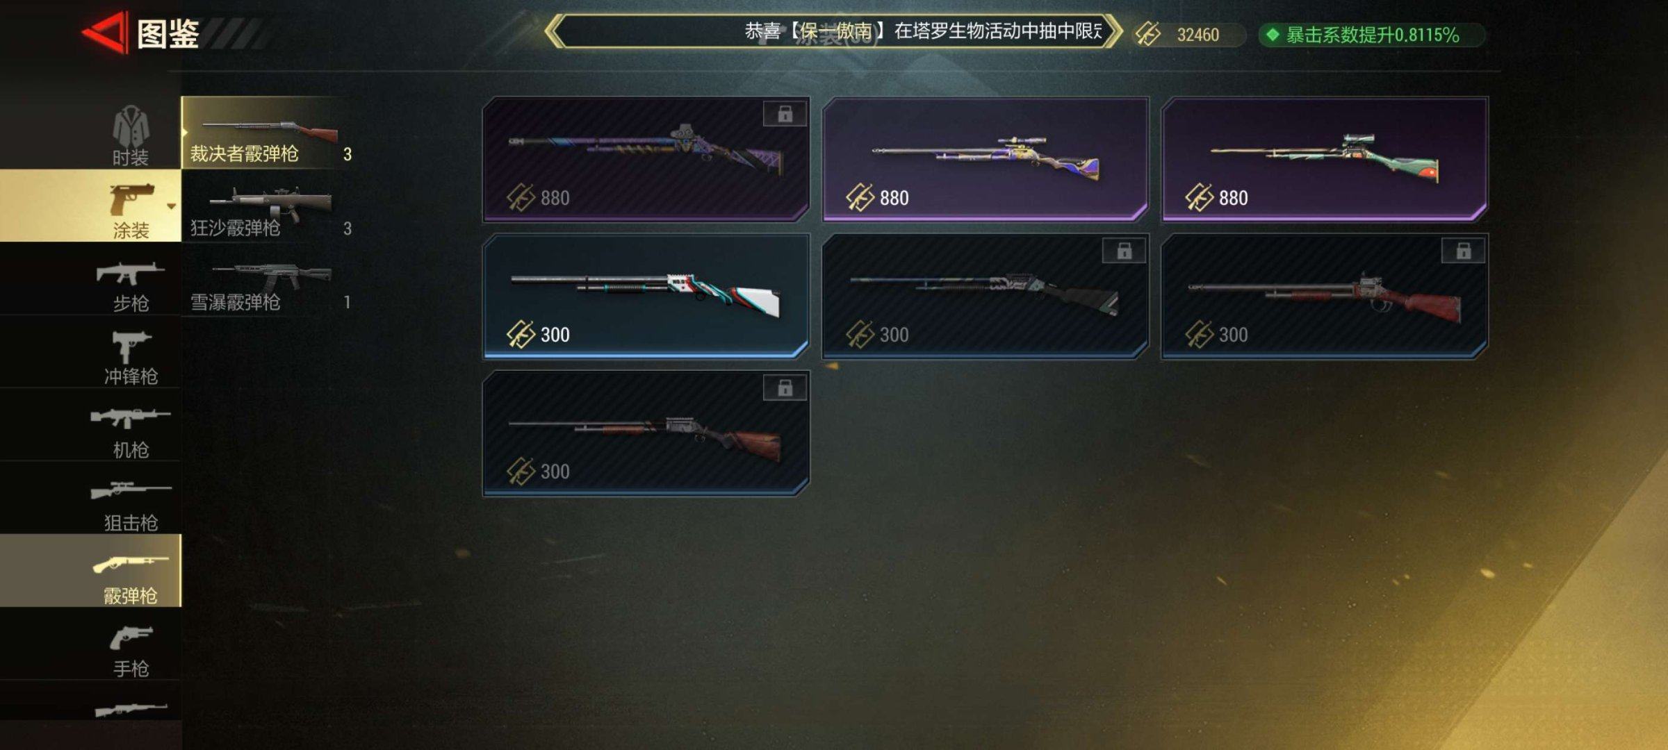Image resolution: width=1668 pixels, height=750 pixels.
Task: Click the red back arrow icon
Action: tap(105, 32)
